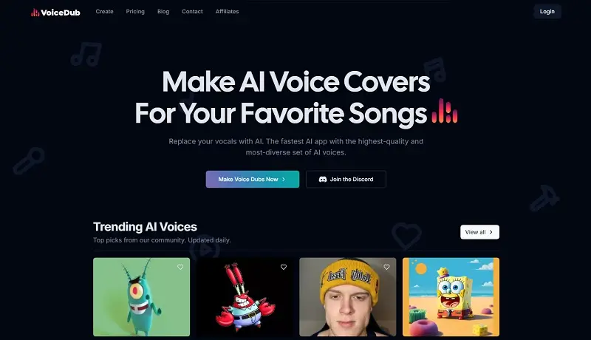This screenshot has height=340, width=591.
Task: Click the Discord logo icon
Action: coord(323,180)
